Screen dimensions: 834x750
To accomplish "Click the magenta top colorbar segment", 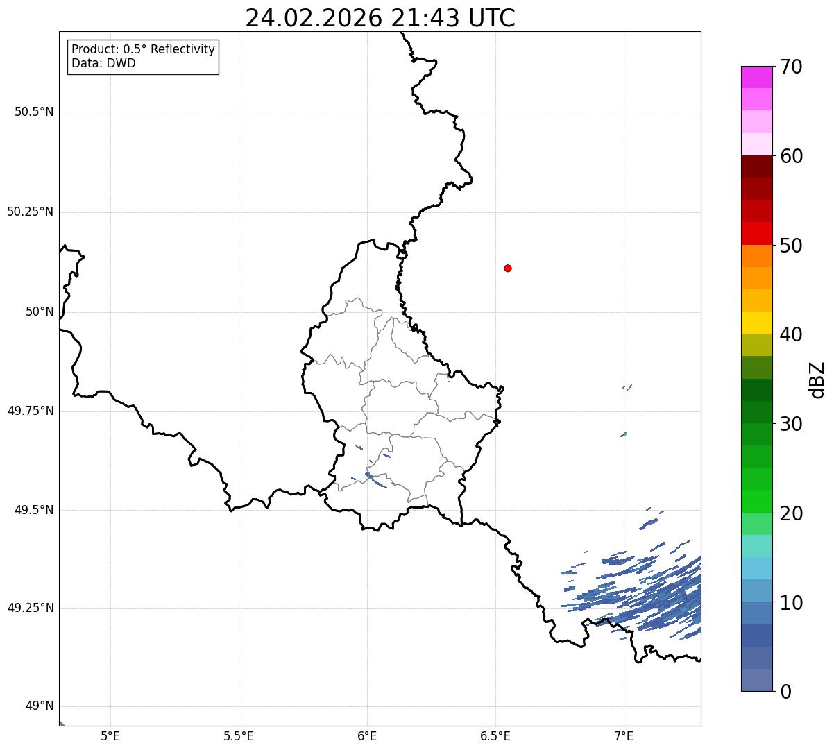I will coord(756,77).
